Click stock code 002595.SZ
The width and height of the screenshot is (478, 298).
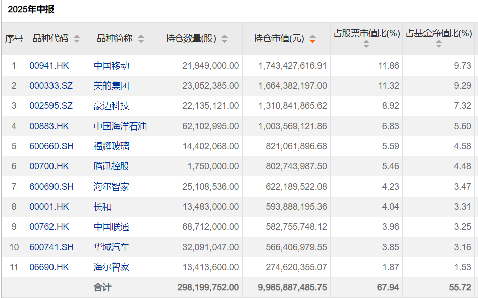51,106
